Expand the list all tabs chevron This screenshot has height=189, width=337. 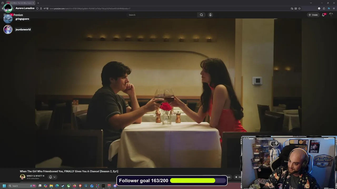[311, 3]
